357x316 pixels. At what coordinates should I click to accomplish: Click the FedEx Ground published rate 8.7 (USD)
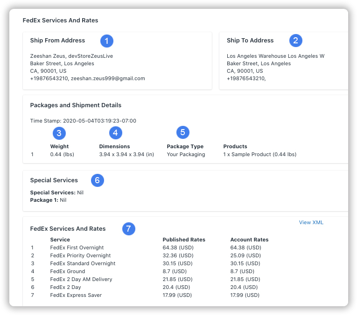[x=175, y=271]
